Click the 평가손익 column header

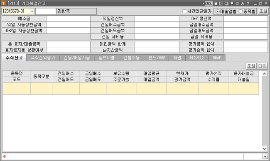coord(214,74)
